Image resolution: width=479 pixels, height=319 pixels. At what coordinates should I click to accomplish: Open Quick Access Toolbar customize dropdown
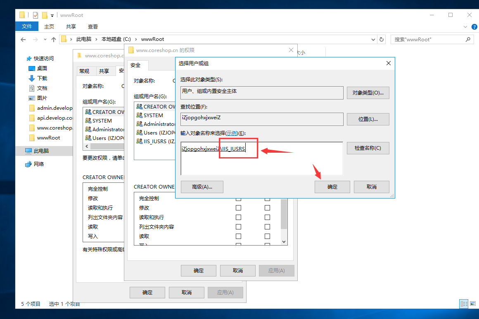[x=52, y=15]
